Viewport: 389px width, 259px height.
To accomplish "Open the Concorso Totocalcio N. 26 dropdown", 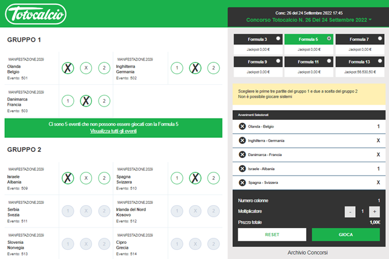I will tap(370, 20).
